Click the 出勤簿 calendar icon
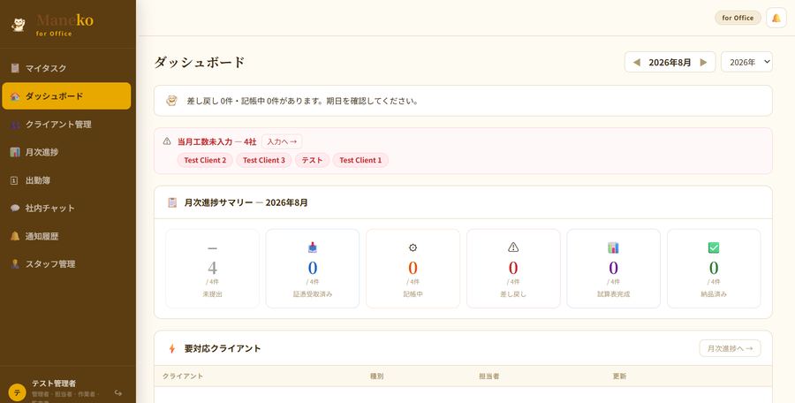795x403 pixels. pos(15,180)
